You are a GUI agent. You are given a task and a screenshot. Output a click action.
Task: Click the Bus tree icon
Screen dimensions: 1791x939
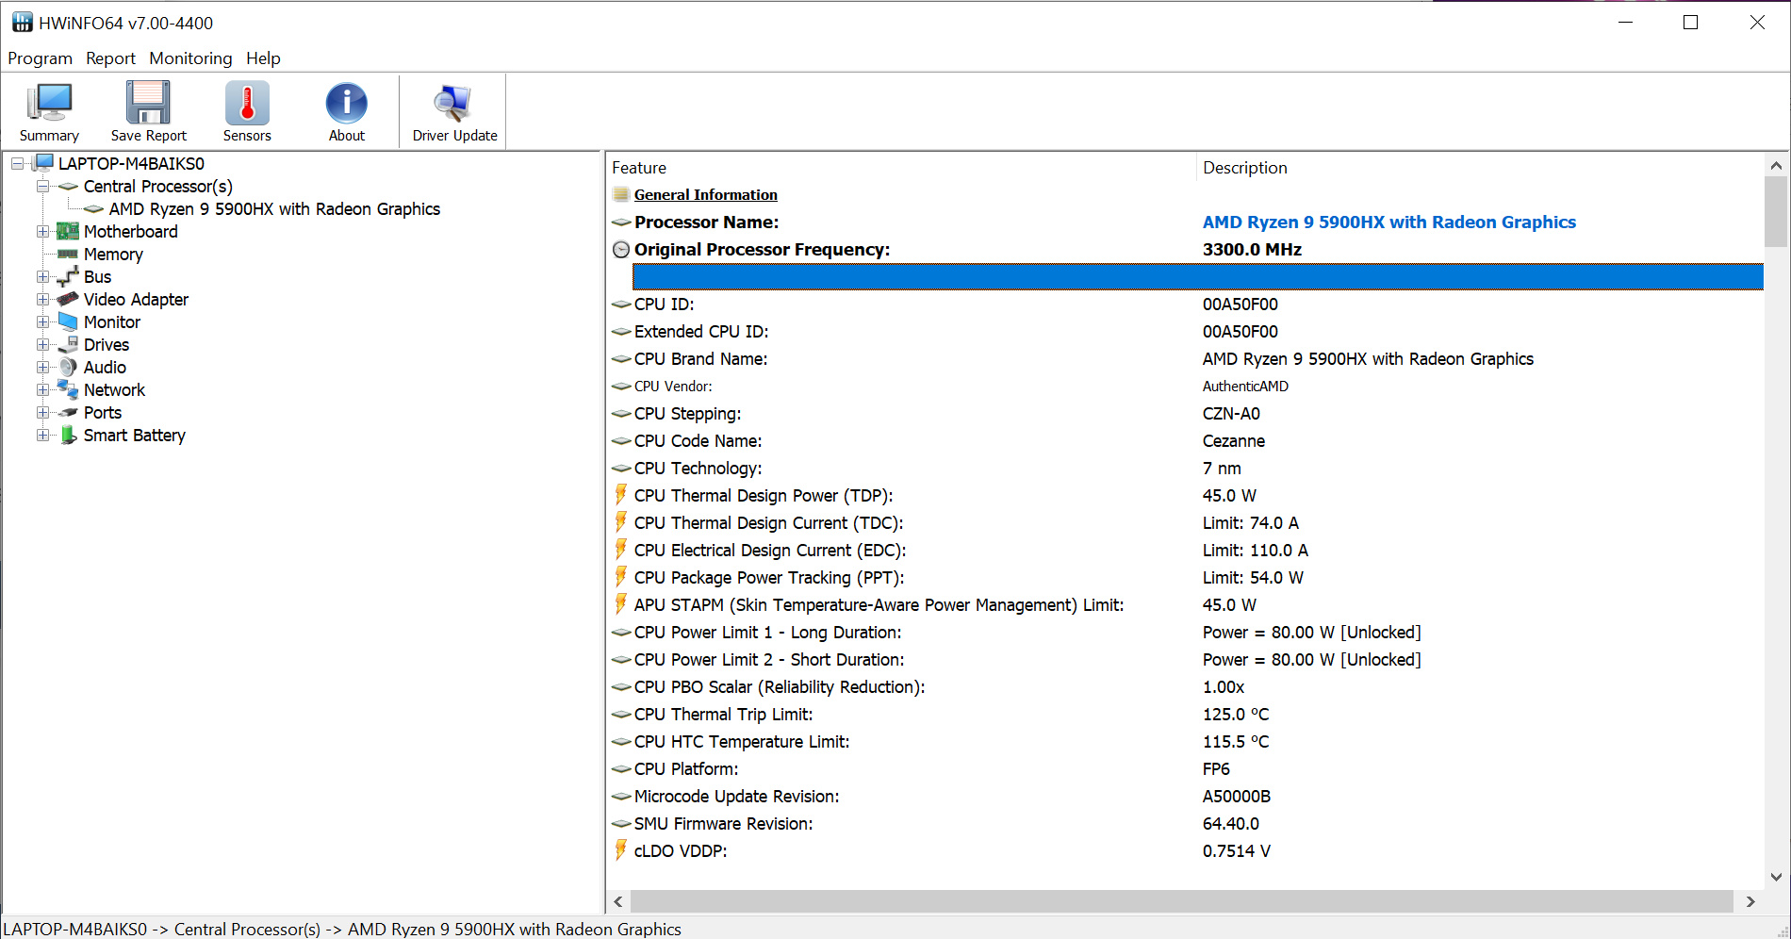coord(68,276)
